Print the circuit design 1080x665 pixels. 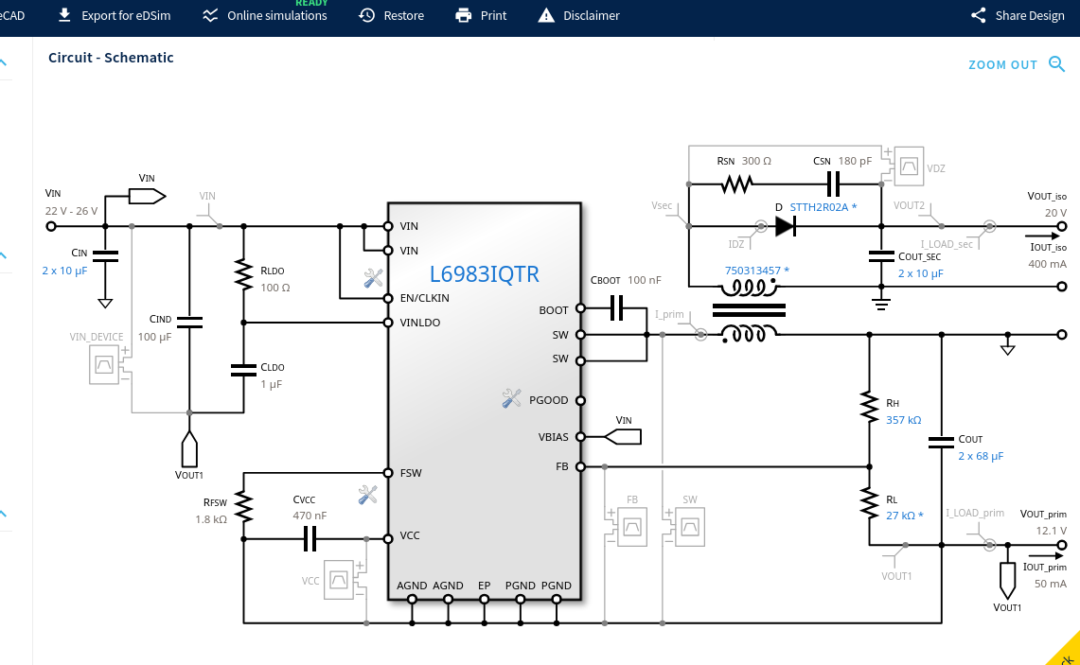tap(481, 15)
